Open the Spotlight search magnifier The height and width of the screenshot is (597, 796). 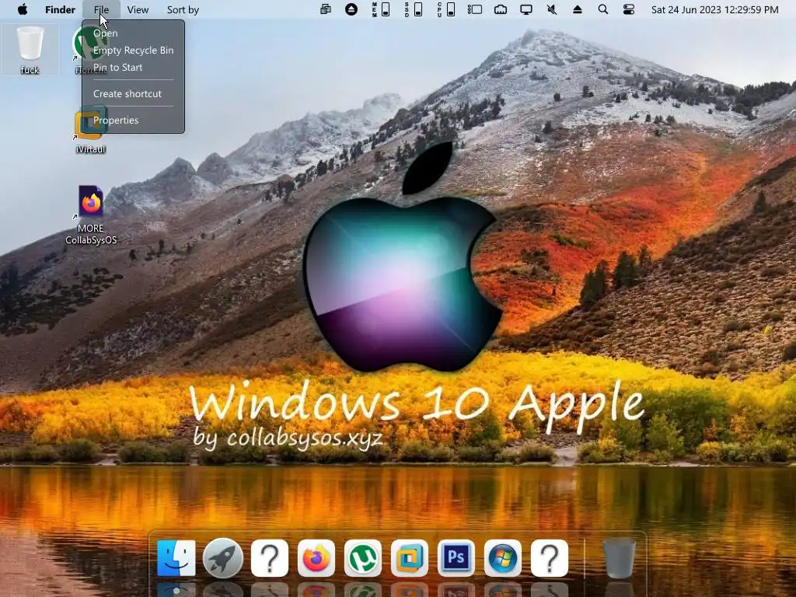[602, 9]
